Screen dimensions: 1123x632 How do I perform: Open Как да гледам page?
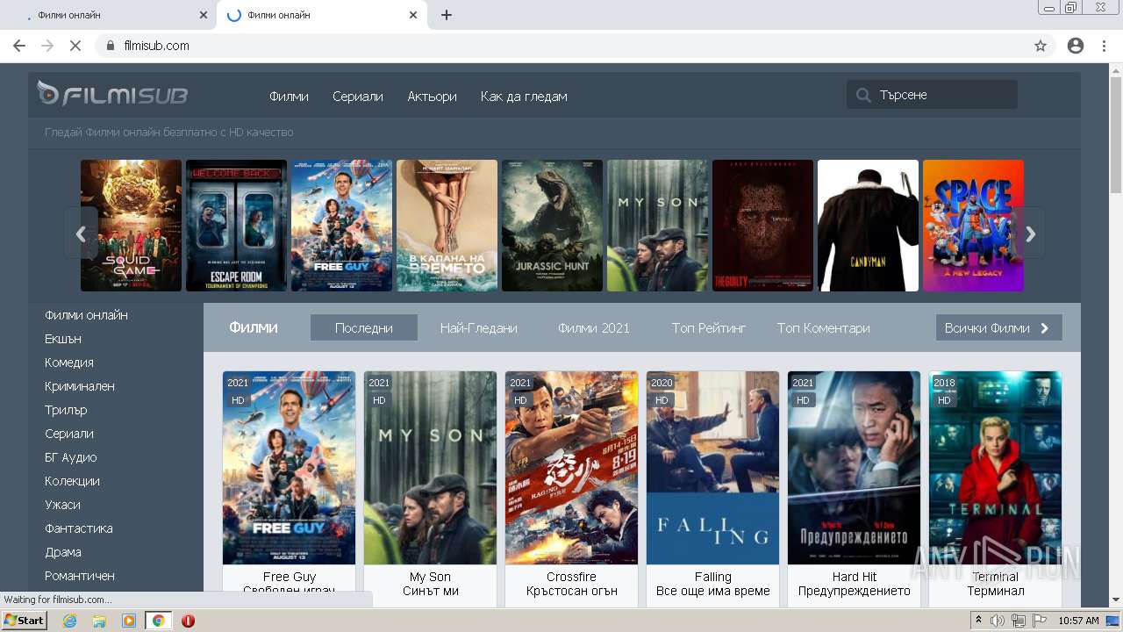click(524, 97)
